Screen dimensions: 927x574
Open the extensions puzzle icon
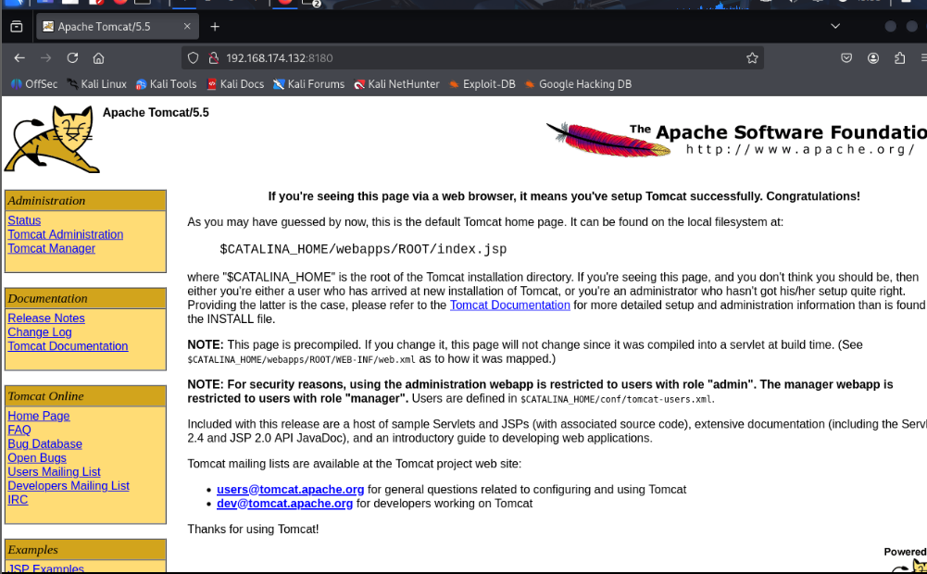(x=900, y=58)
